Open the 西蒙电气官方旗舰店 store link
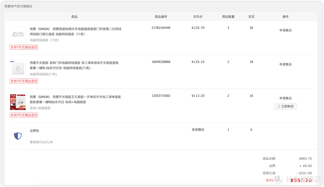 [x=18, y=6]
